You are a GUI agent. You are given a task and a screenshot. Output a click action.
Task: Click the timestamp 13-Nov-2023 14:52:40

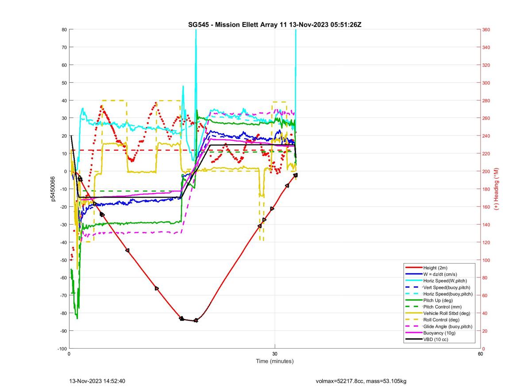point(97,381)
